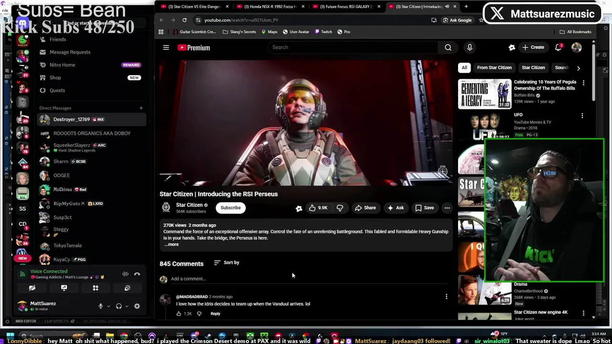Mute the Discord microphone
Screen dimensions: 612x344
(100, 306)
